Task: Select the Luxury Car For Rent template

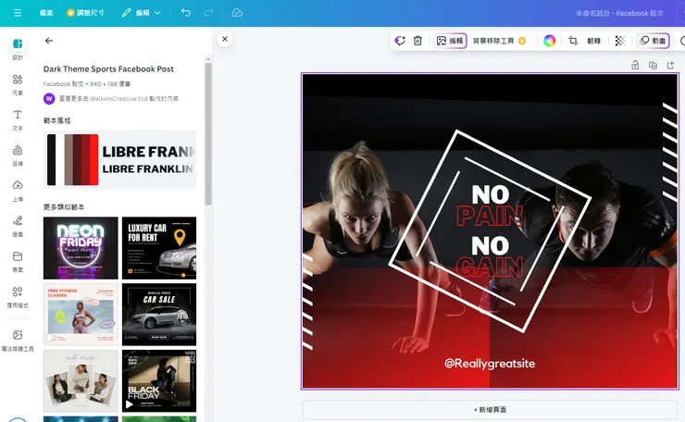Action: point(159,248)
